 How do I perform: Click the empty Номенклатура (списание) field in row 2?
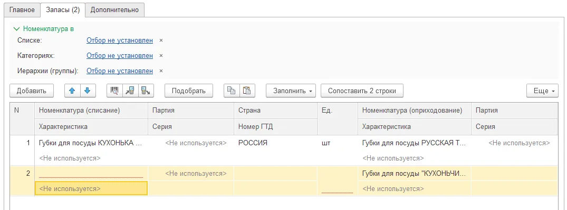pyautogui.click(x=91, y=173)
